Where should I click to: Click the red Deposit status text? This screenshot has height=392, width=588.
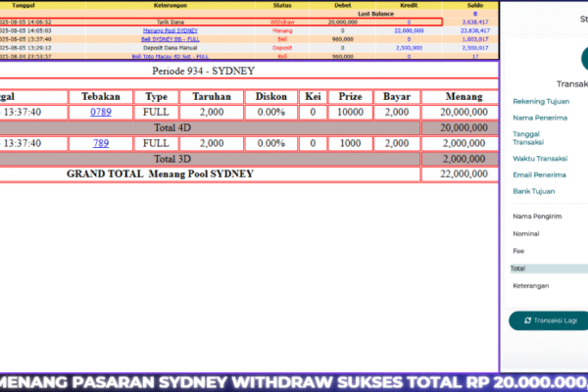[x=282, y=48]
